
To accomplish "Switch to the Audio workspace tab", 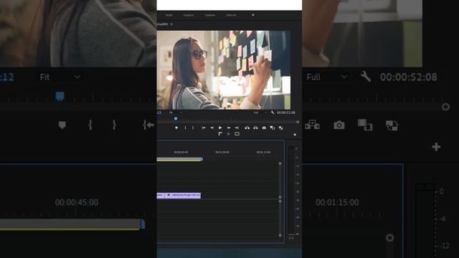I will click(169, 15).
